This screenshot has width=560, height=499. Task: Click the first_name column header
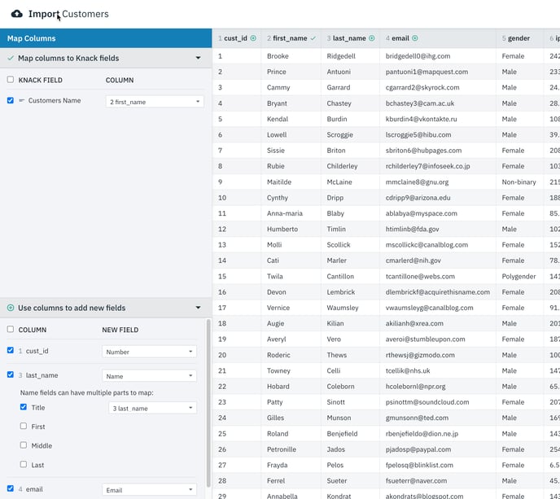point(291,38)
